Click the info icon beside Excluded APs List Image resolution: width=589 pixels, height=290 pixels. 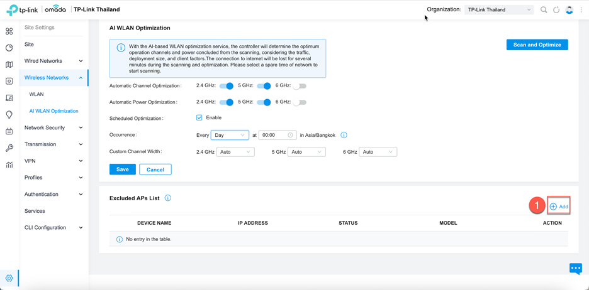click(168, 198)
